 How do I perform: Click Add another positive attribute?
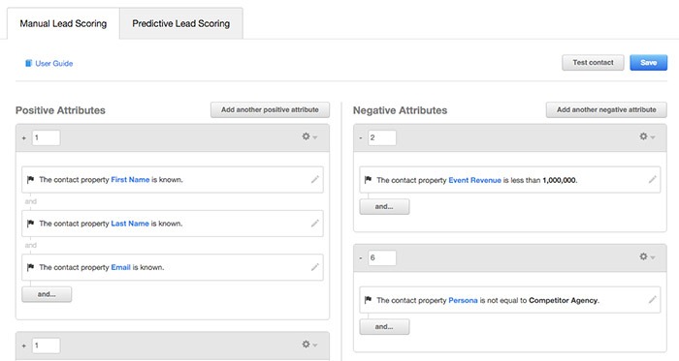coord(270,109)
